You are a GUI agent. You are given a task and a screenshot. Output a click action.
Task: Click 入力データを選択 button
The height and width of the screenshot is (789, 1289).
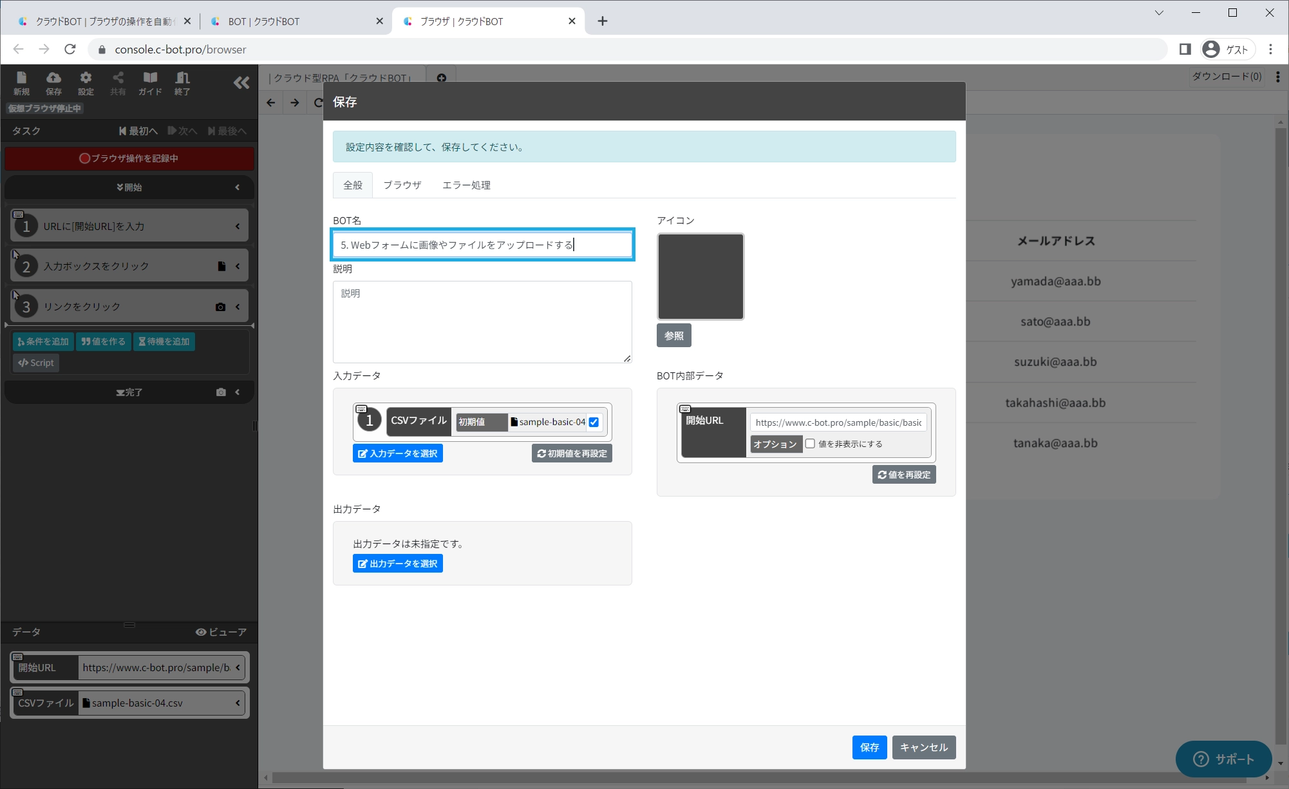pos(397,453)
